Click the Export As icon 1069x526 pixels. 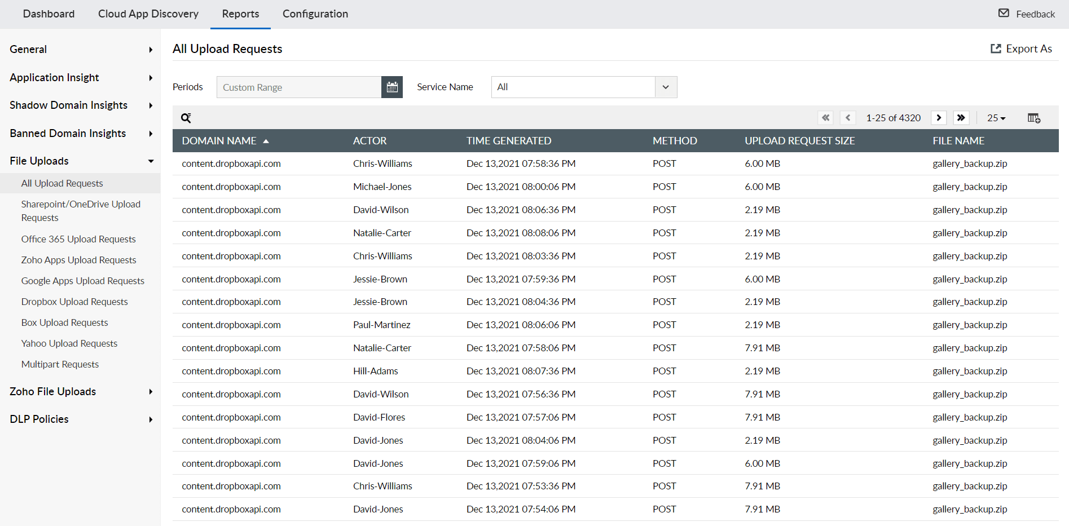996,48
